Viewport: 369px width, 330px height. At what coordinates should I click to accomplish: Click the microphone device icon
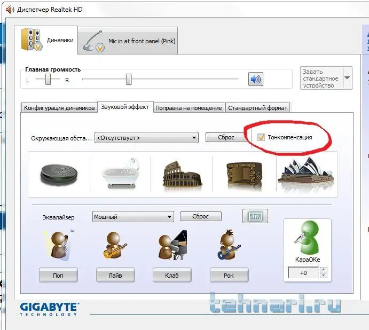(x=93, y=42)
